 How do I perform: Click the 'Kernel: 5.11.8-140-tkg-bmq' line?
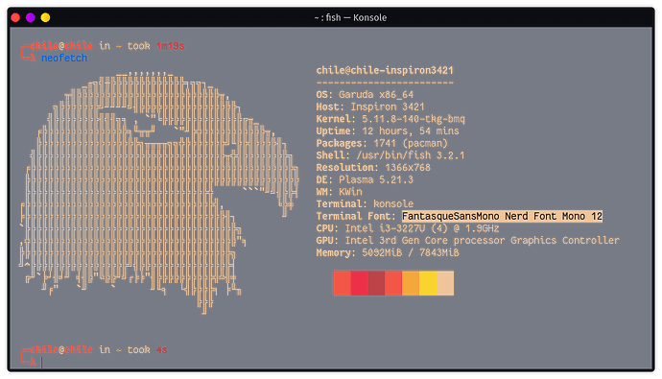[390, 119]
